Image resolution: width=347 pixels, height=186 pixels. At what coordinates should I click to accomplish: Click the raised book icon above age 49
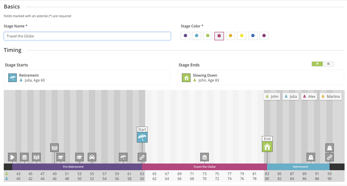(x=54, y=148)
